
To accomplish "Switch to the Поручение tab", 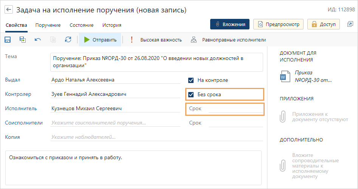I will click(48, 25).
